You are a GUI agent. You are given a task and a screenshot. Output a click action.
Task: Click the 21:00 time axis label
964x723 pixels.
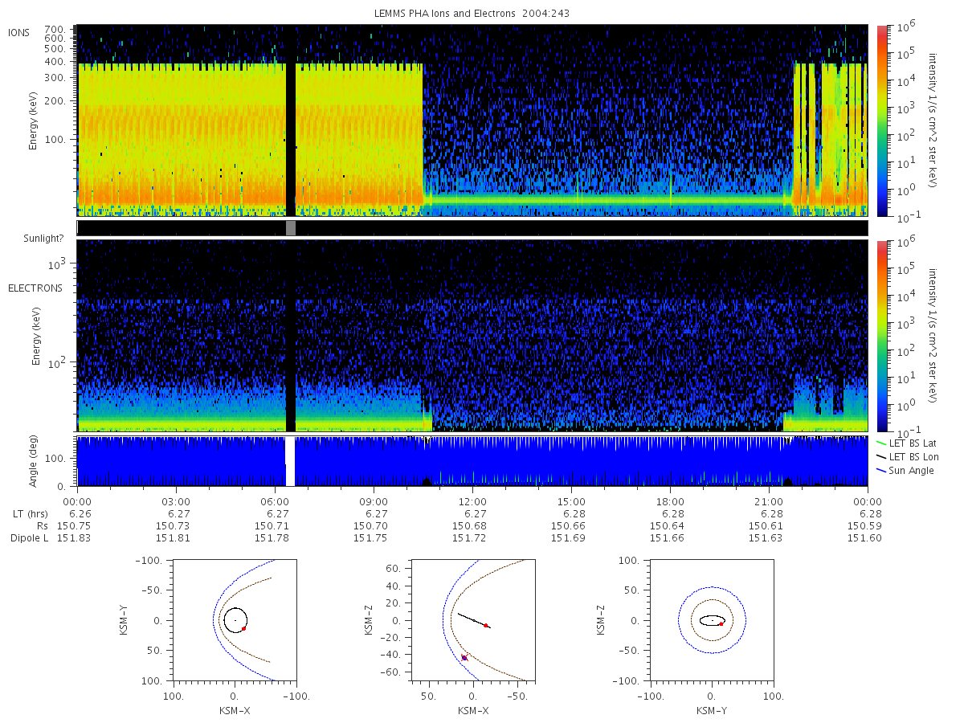click(x=769, y=499)
